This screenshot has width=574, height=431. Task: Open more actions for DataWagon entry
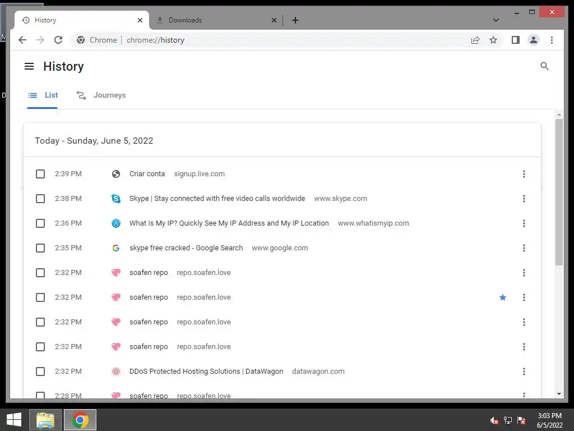pyautogui.click(x=524, y=372)
